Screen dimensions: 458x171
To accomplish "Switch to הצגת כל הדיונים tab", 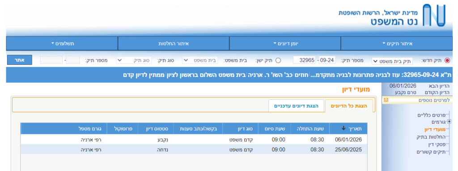I will click(349, 106).
